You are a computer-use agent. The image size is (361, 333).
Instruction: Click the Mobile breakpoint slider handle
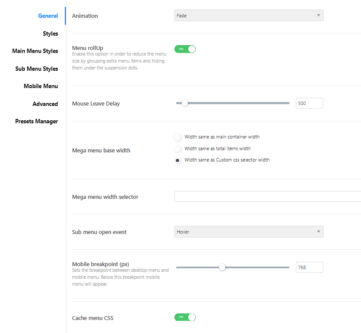click(222, 267)
